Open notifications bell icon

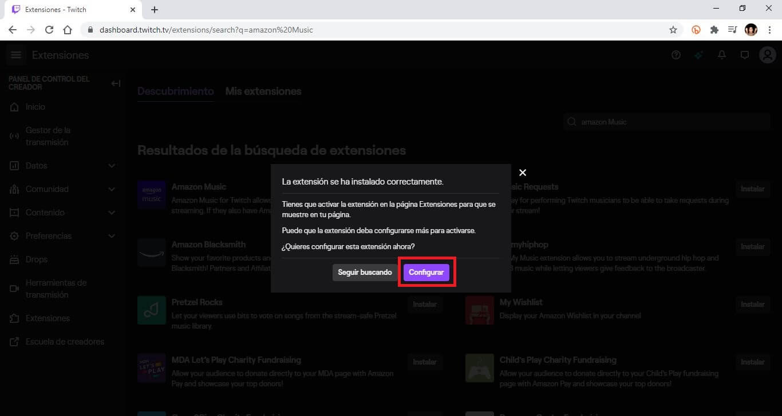coord(722,55)
